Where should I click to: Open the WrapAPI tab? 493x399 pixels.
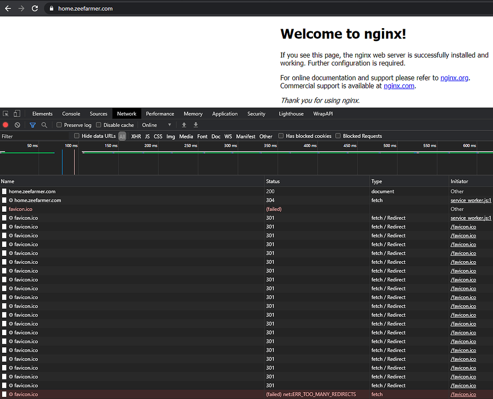pyautogui.click(x=323, y=114)
